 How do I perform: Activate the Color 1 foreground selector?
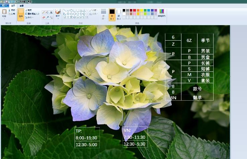click(112, 14)
